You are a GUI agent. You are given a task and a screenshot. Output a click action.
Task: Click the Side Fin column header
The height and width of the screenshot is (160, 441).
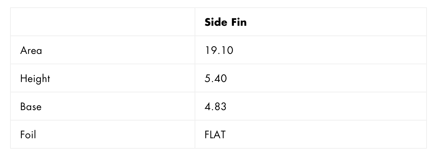coord(311,22)
